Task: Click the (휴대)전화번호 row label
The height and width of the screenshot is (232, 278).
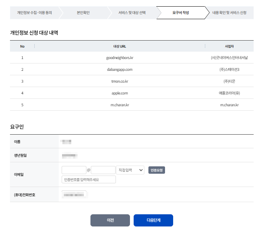Action: pos(25,195)
